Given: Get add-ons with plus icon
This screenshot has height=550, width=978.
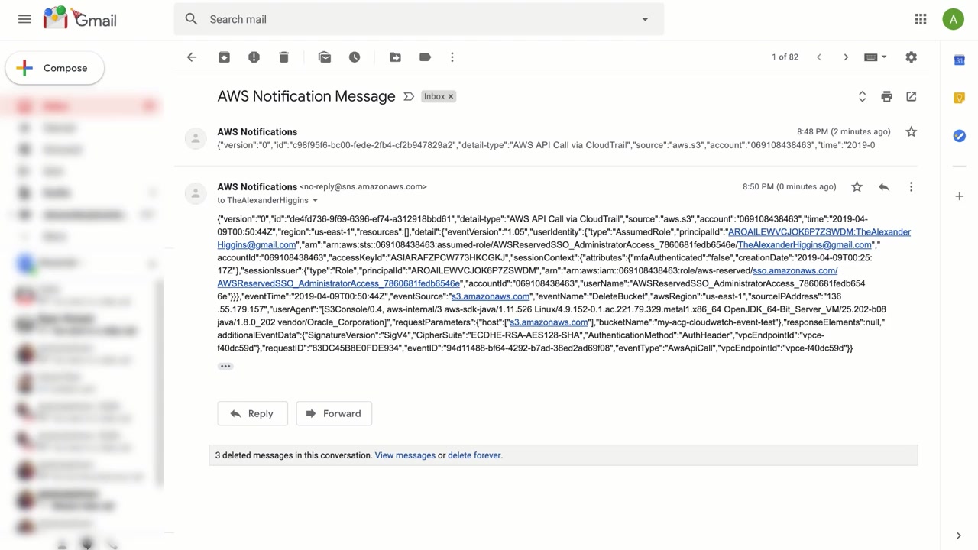Looking at the screenshot, I should click(x=960, y=196).
